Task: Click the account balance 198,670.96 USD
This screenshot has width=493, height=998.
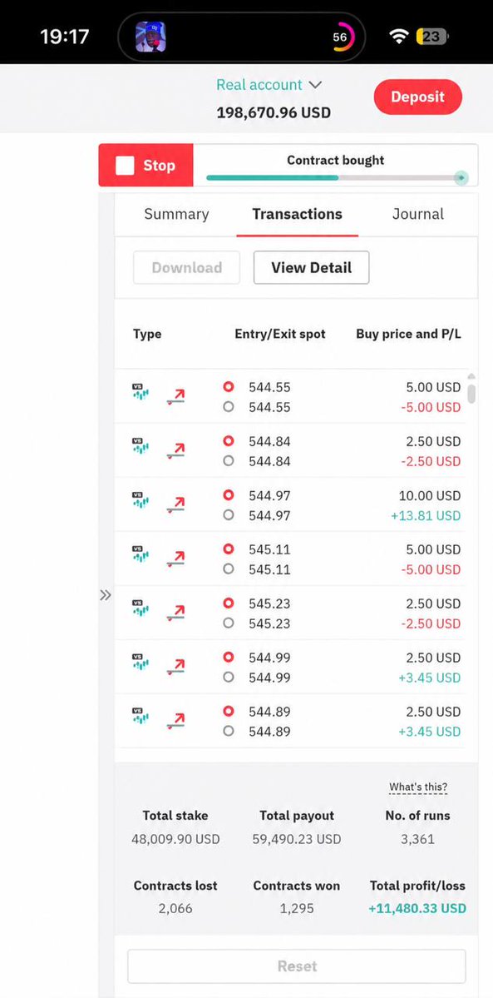Action: pyautogui.click(x=274, y=113)
